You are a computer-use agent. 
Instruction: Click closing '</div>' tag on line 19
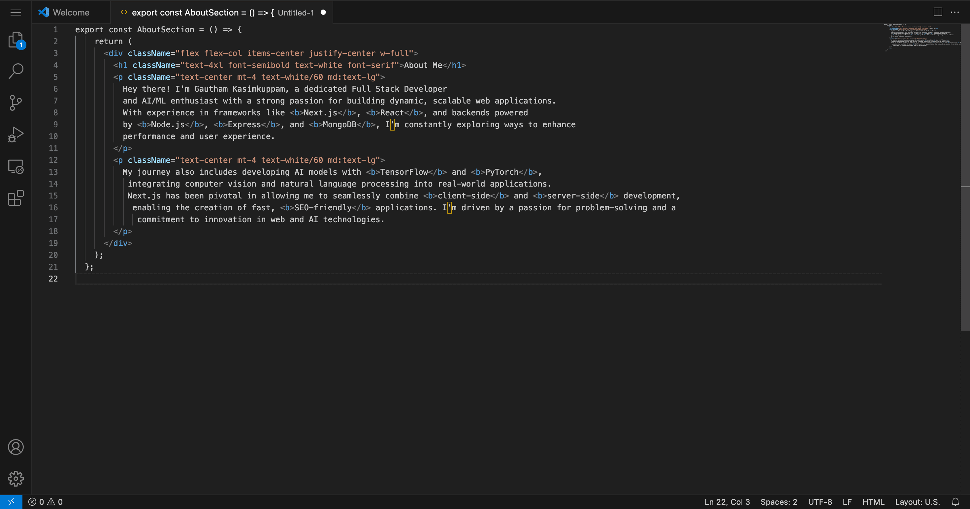click(x=118, y=243)
